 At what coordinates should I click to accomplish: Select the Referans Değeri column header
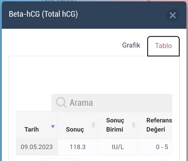pyautogui.click(x=159, y=125)
